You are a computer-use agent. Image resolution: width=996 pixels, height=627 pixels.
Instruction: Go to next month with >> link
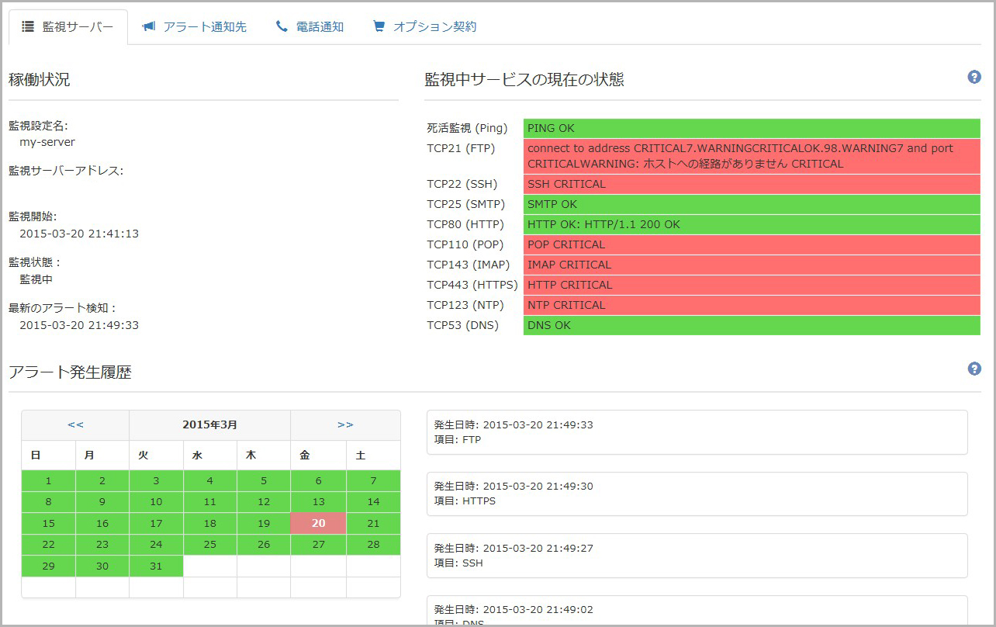[345, 424]
